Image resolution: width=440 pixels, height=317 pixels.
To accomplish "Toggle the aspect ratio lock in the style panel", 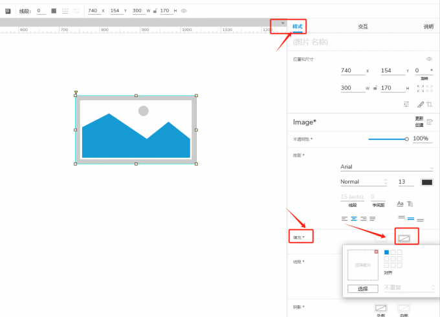I will click(x=375, y=88).
